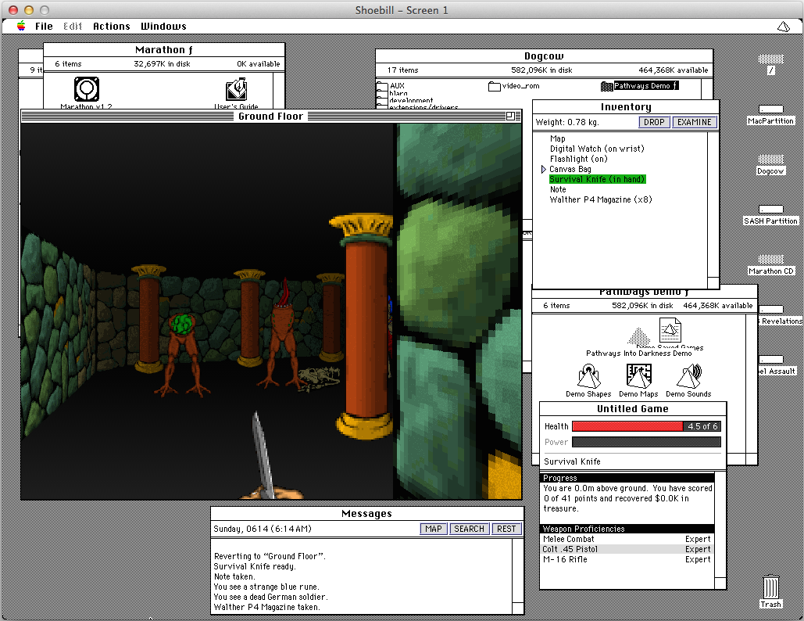
Task: Select M-16 Rifle proficiency row
Action: coord(627,559)
